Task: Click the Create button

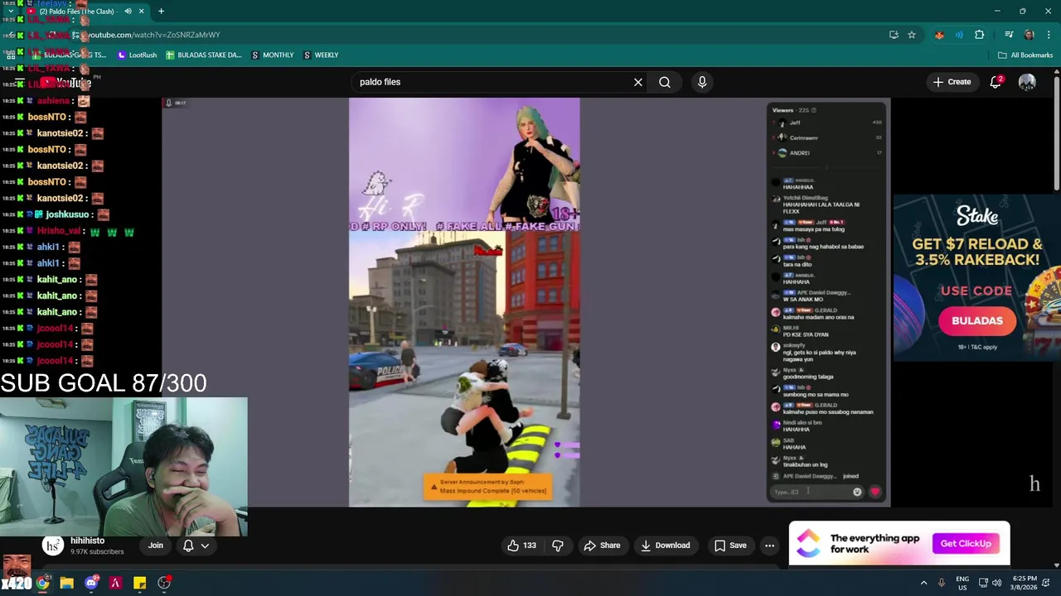Action: tap(952, 82)
